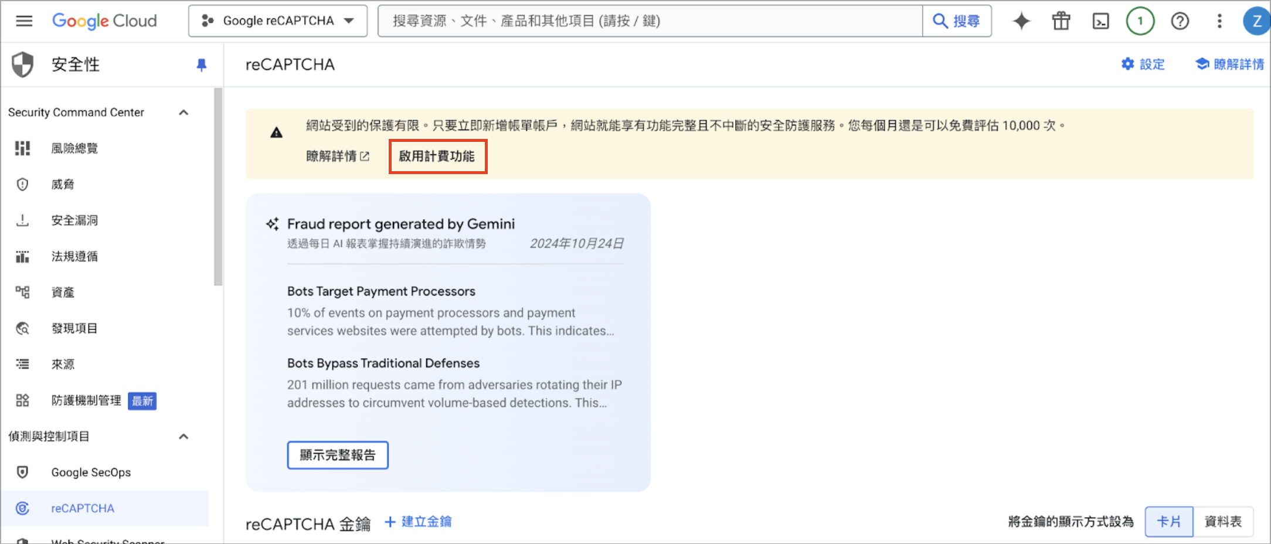The image size is (1271, 544).
Task: Open the banner 瞭解詳情 external link
Action: (x=338, y=156)
